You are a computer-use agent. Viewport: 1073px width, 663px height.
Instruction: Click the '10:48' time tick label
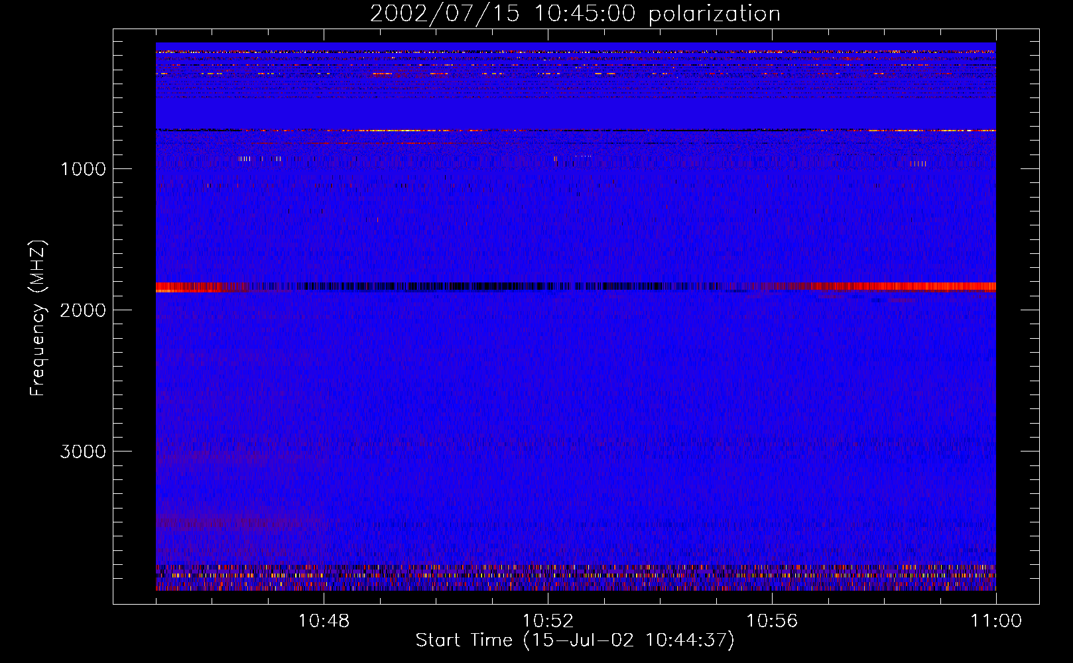point(324,621)
